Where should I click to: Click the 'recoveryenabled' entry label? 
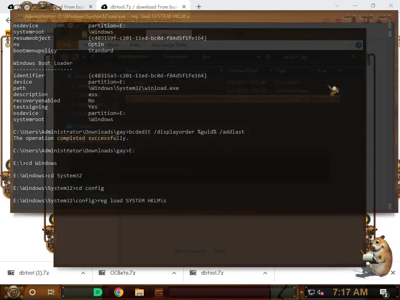tap(36, 100)
